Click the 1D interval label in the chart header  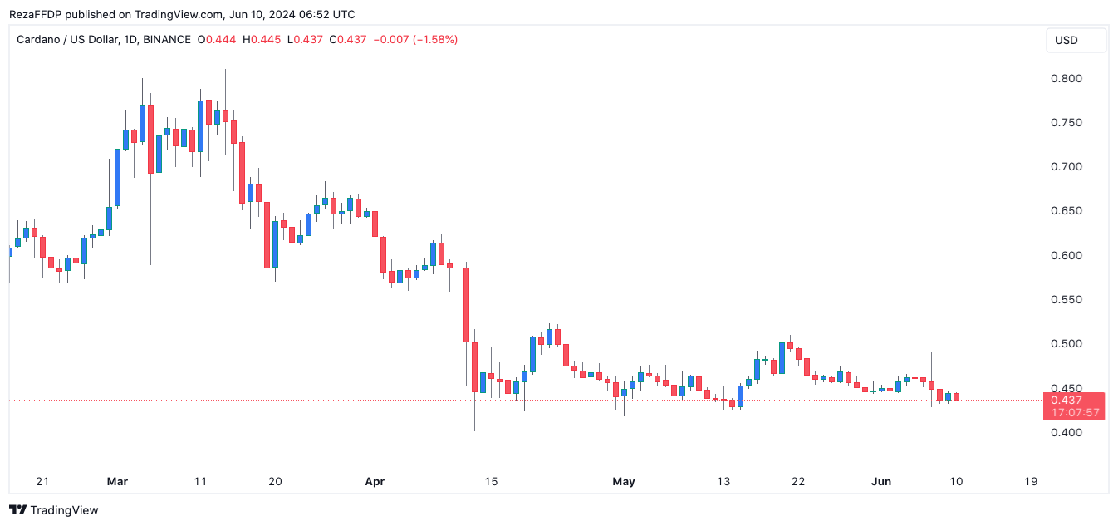coord(150,39)
